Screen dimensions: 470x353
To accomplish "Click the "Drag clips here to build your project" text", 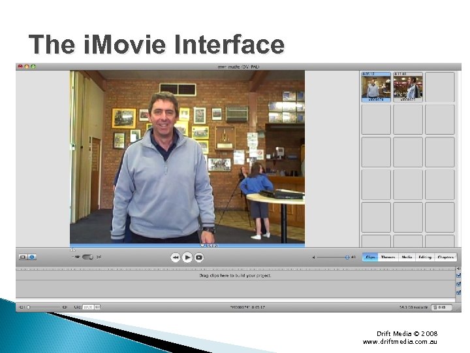I will tap(235, 275).
